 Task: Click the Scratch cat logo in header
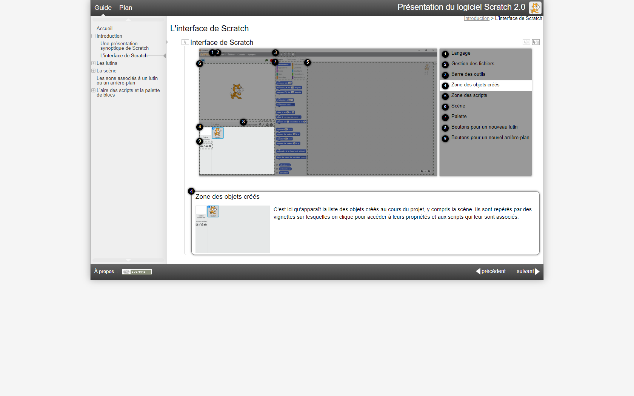(x=535, y=8)
